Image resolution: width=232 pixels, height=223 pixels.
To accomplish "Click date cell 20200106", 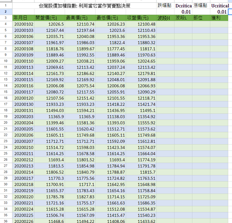I will tap(24, 37).
